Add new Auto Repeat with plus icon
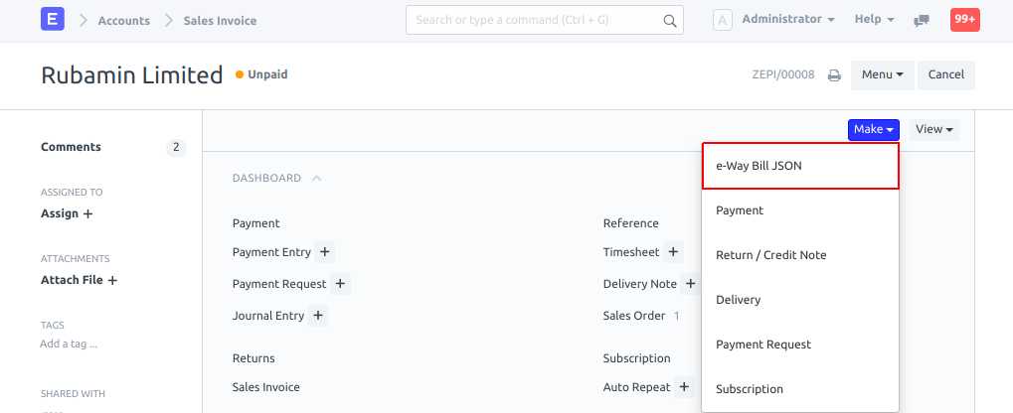 click(x=684, y=387)
